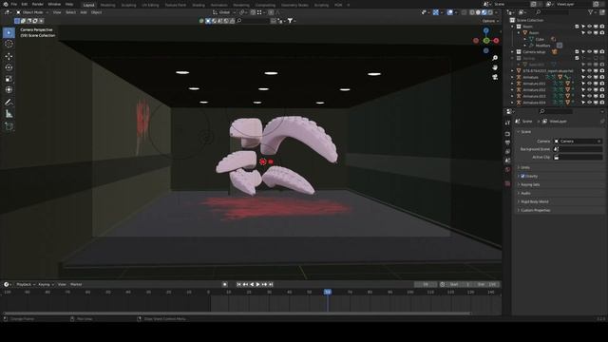Open the viewport Add menu
Screen dimensions: 608x342
pyautogui.click(x=84, y=12)
